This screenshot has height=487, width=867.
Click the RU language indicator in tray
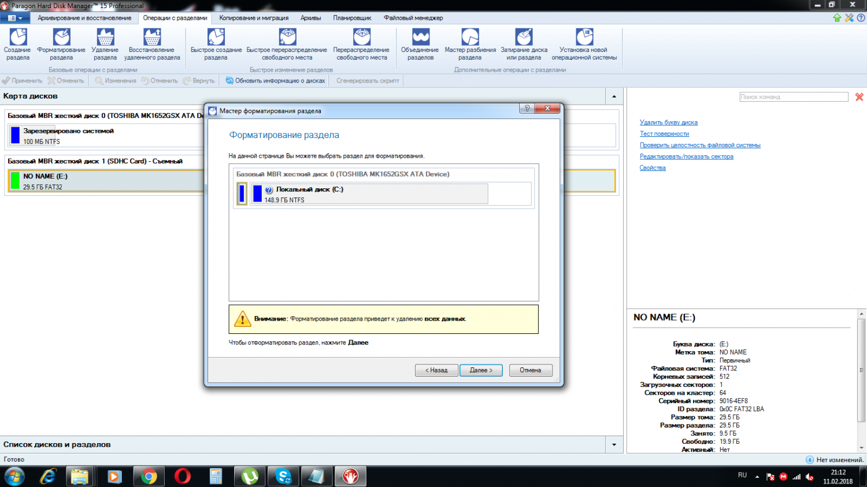coord(742,475)
